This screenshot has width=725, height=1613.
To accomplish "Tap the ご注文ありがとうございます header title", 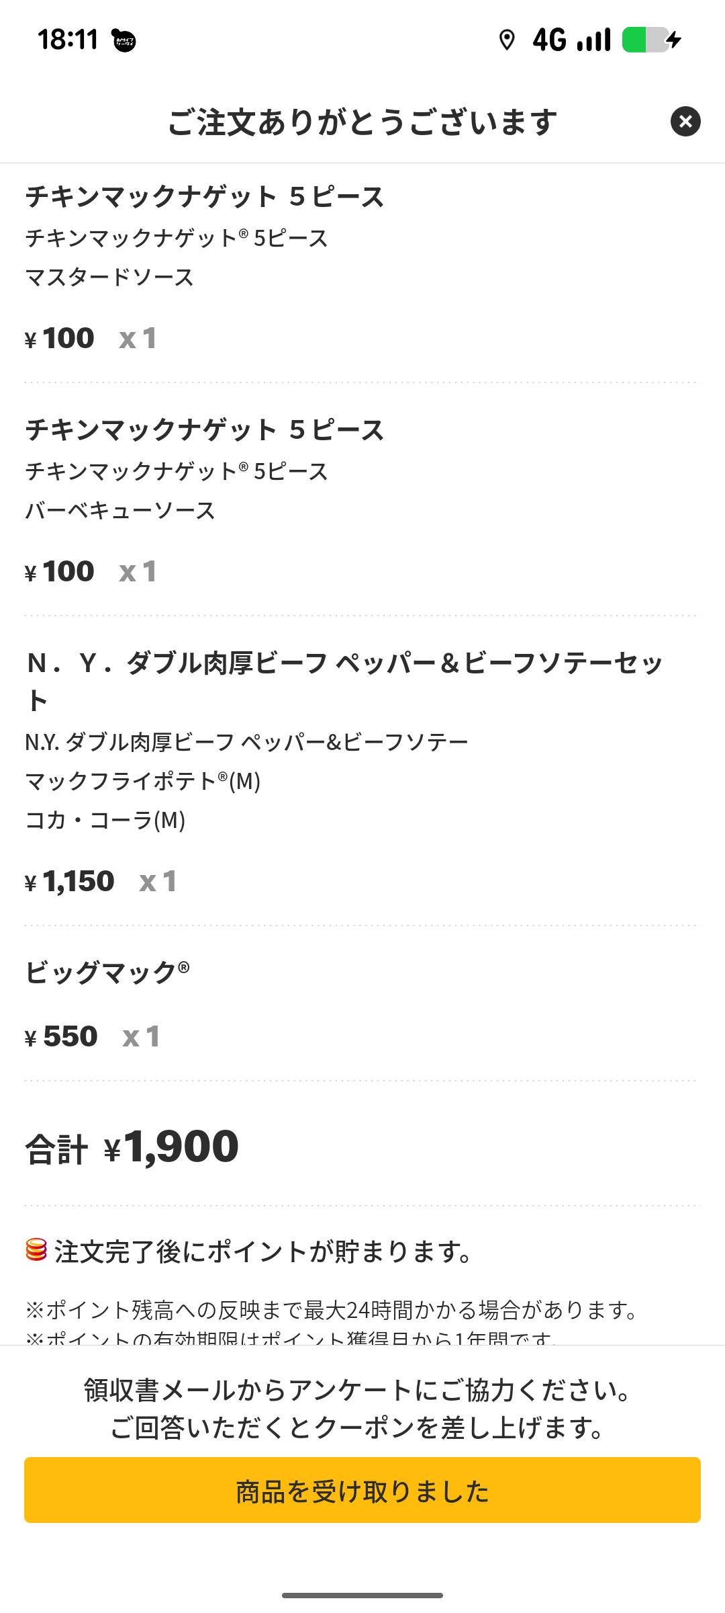I will point(362,122).
